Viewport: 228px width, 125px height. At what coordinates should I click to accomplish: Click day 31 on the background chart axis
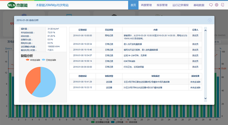[217, 120]
